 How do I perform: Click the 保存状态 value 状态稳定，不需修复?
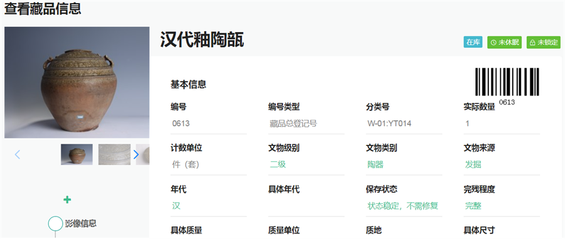(403, 206)
